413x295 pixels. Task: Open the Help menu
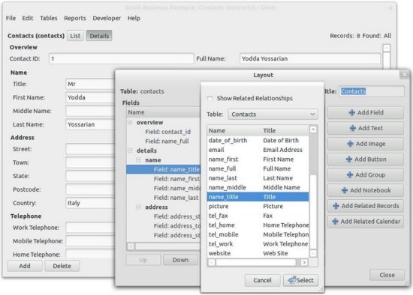click(134, 18)
